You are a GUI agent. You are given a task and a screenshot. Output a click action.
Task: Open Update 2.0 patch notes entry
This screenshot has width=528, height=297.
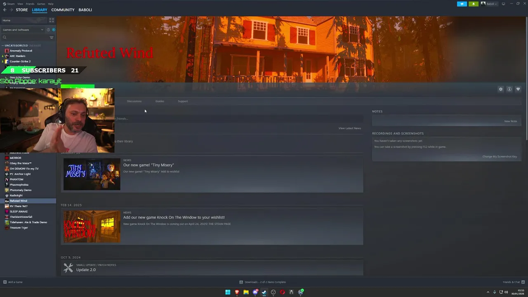pos(212,268)
